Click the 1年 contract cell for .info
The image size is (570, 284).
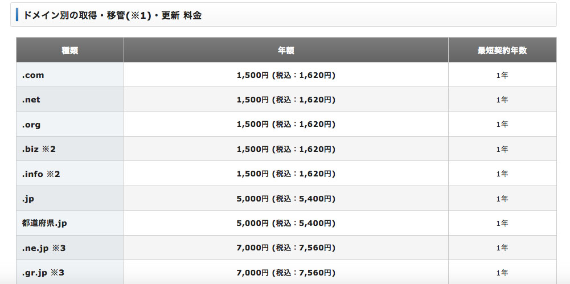point(502,174)
